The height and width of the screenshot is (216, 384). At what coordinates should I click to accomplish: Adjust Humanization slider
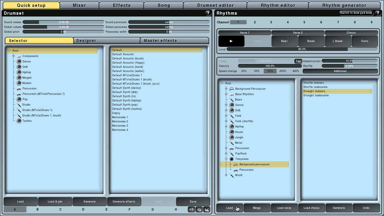(349, 61)
